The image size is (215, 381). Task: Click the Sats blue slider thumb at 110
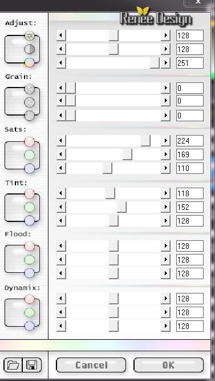click(x=107, y=168)
